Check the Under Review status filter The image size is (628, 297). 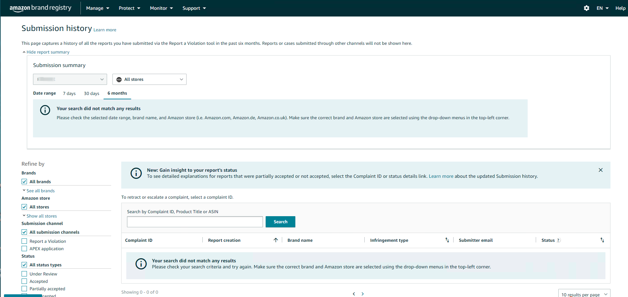tap(24, 274)
